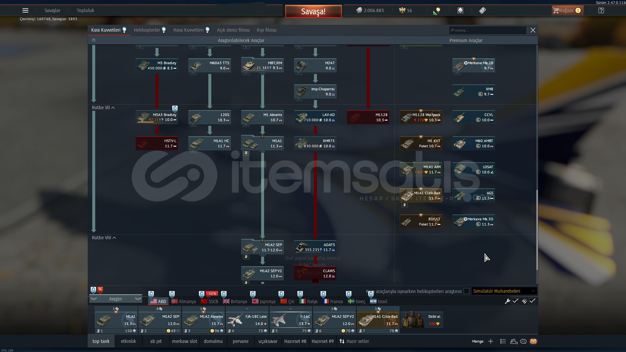Open the research points lightbulb icon

point(437,11)
